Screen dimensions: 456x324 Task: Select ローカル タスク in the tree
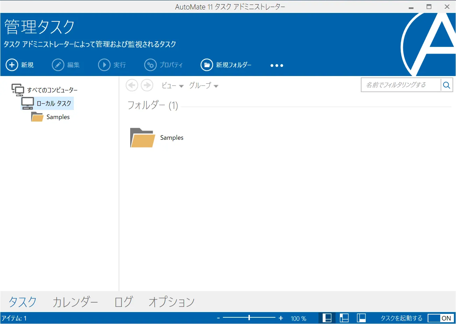click(x=54, y=103)
